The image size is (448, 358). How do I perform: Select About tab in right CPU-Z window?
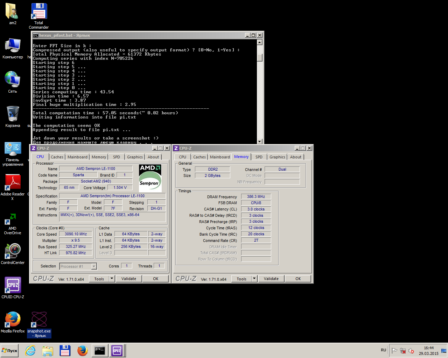click(x=296, y=157)
